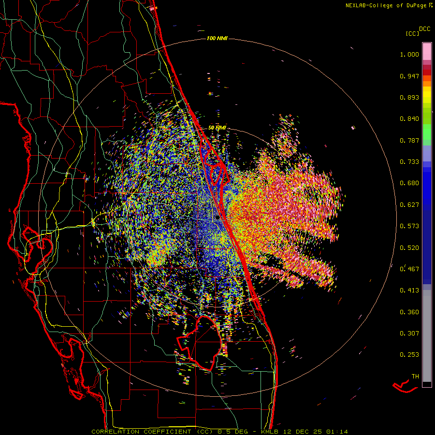435x435 pixels.
Task: Click the DCC label above color scale
Action: click(x=424, y=29)
